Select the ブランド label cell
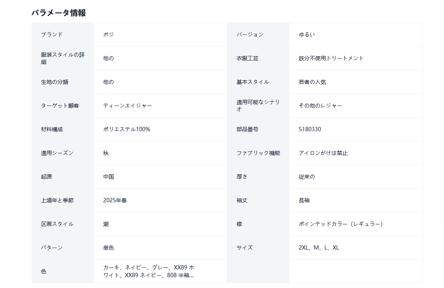444x288 pixels. [52, 35]
